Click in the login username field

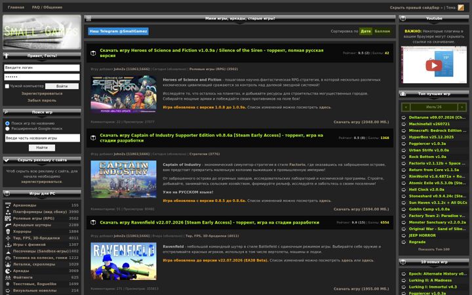42,68
